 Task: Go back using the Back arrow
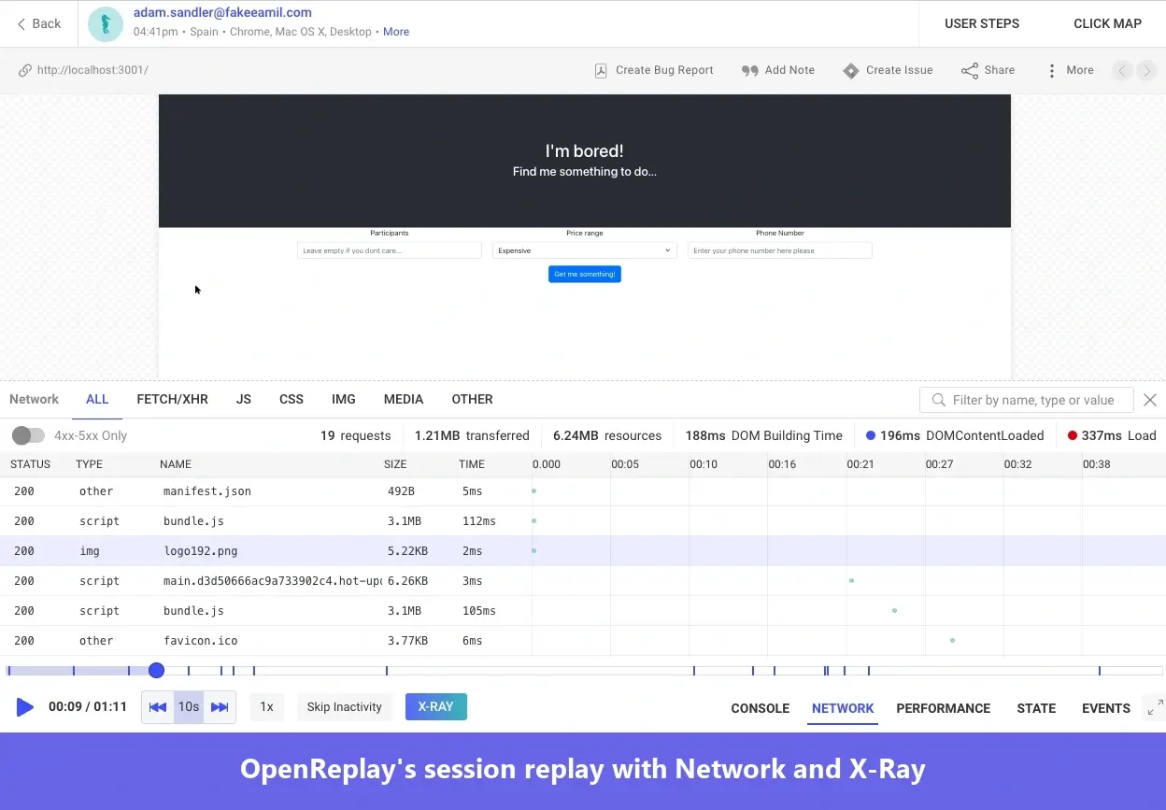38,24
